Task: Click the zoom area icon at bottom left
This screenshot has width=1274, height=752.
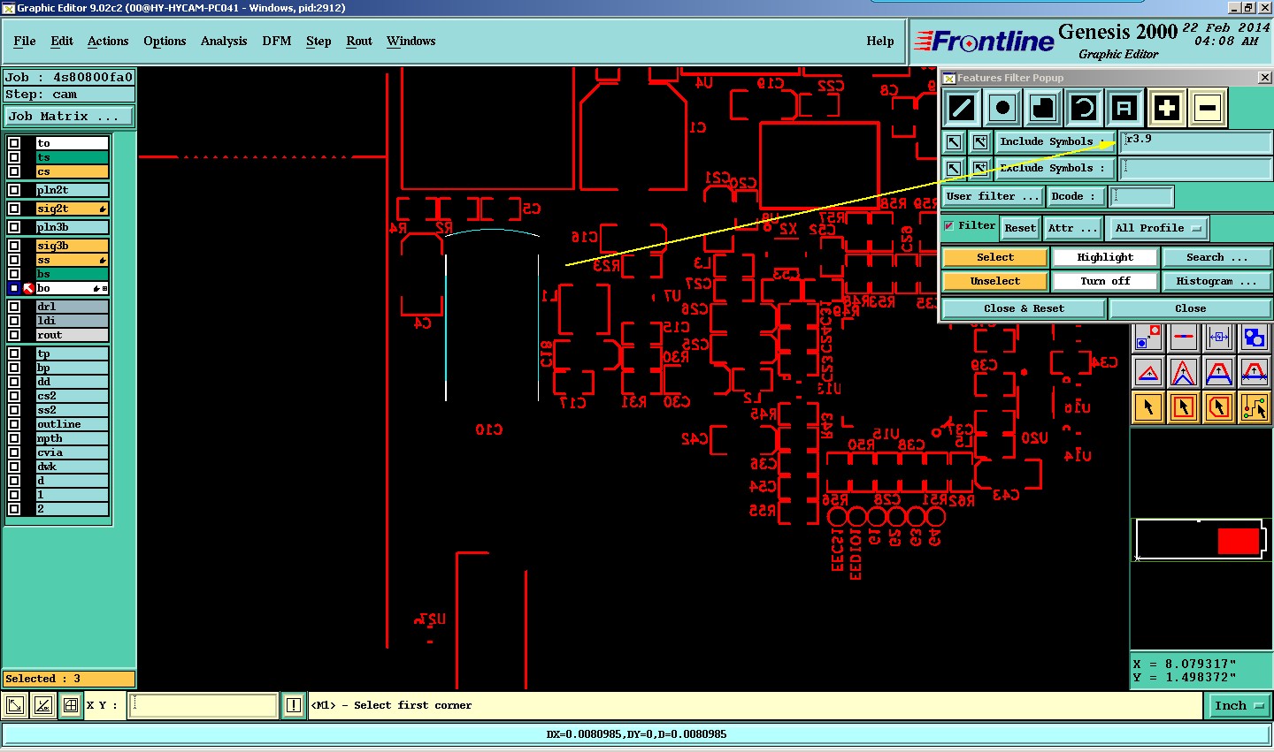Action: 15,705
